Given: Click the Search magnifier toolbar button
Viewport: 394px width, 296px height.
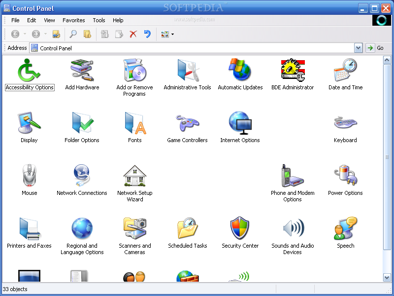Looking at the screenshot, I should [73, 34].
